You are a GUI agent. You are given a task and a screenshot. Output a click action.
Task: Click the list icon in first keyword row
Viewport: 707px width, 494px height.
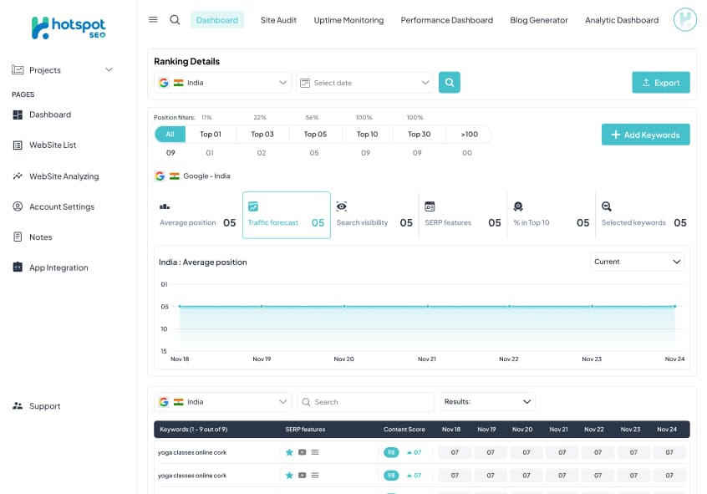(315, 452)
